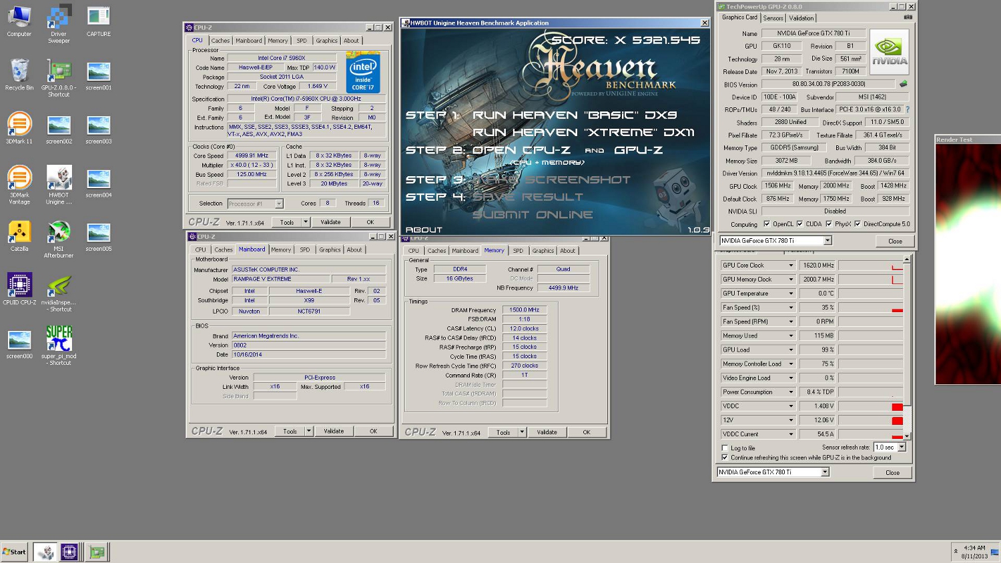
Task: Open the screen004 desktop file
Action: click(98, 181)
